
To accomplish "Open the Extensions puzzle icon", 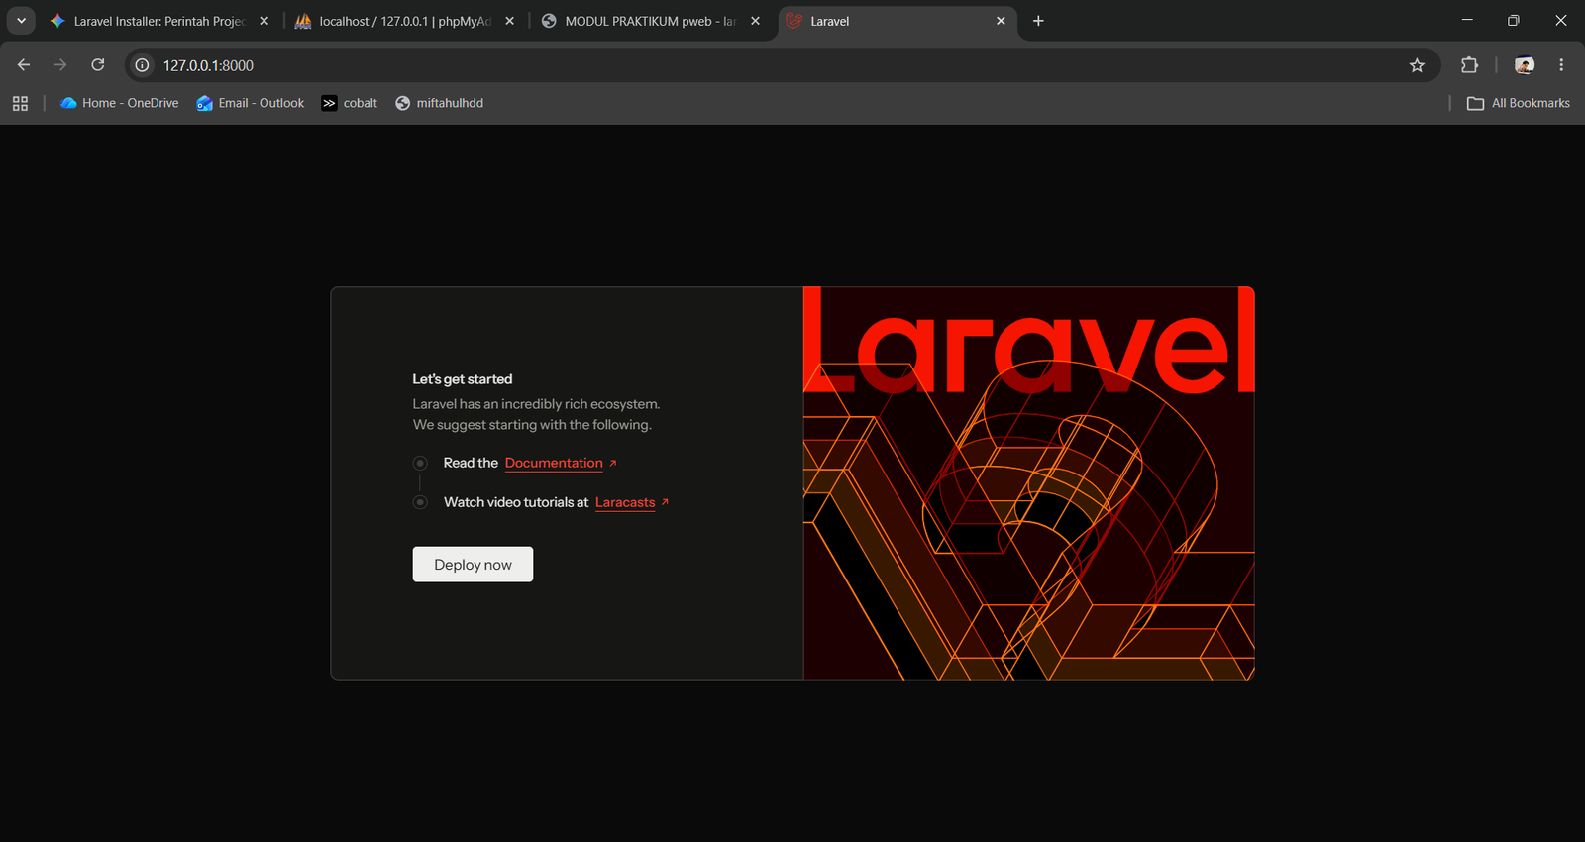I will [x=1469, y=65].
